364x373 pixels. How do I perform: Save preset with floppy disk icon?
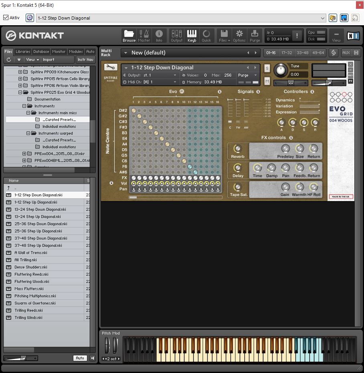[x=344, y=18]
